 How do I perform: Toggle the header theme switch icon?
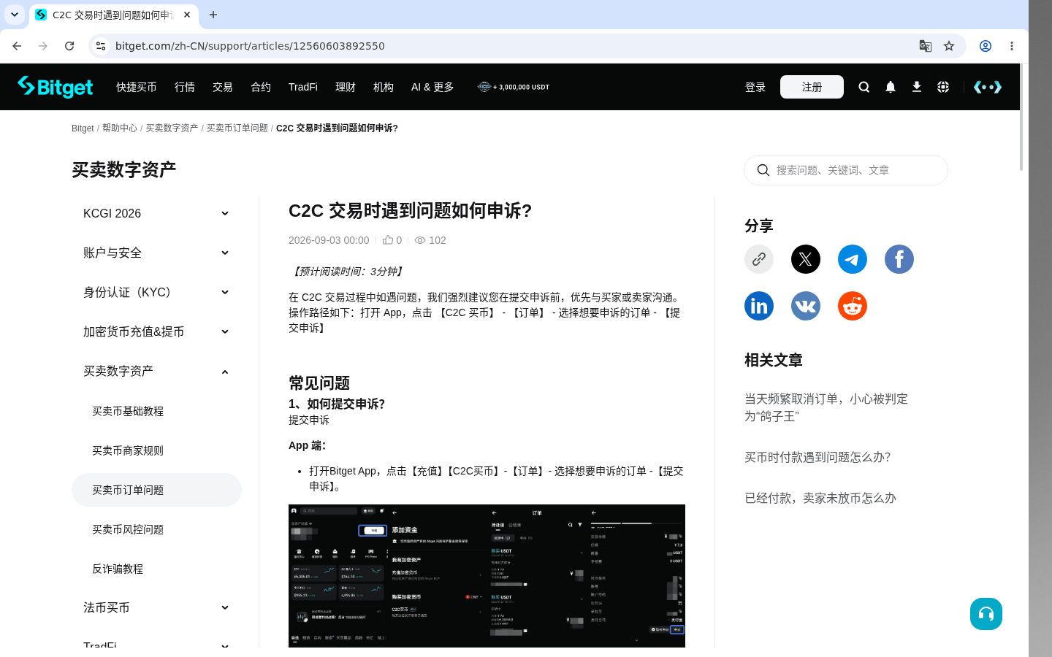coord(987,87)
